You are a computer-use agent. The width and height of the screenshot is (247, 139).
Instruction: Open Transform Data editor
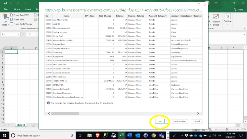coord(179,121)
